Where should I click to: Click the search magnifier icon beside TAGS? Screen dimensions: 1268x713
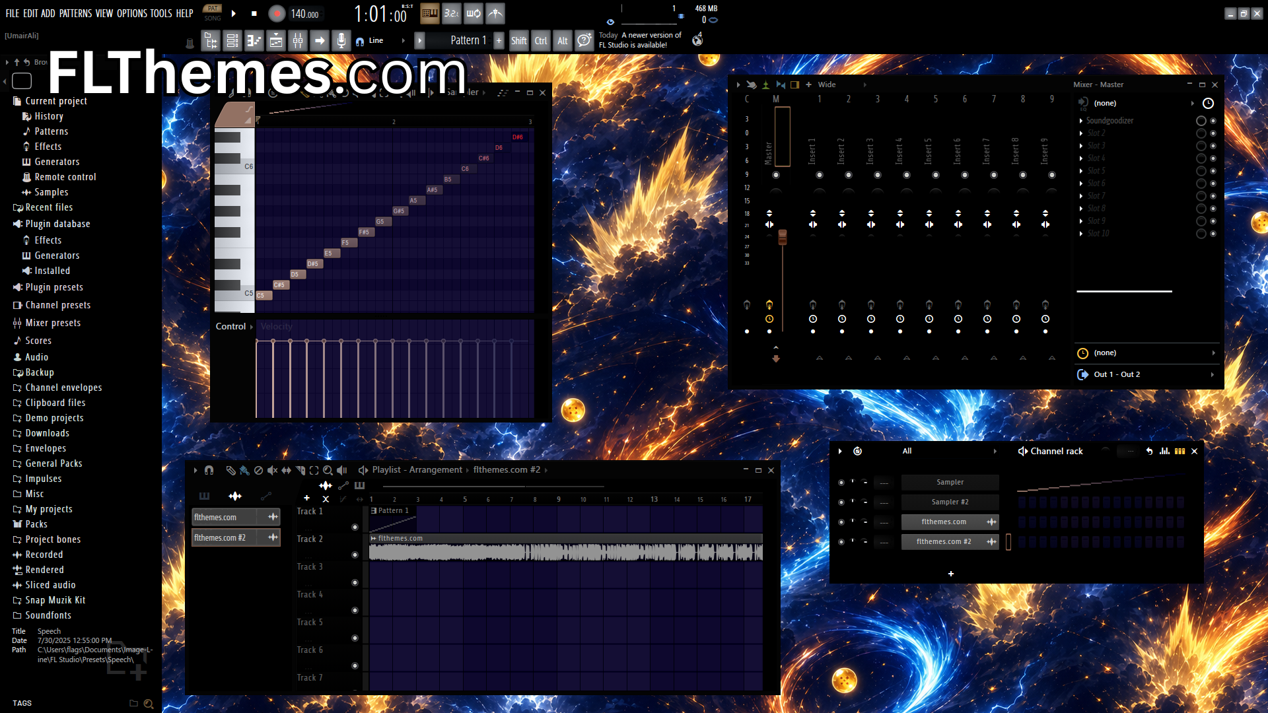pyautogui.click(x=149, y=704)
